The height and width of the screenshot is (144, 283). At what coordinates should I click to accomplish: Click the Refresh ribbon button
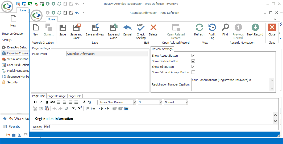pyautogui.click(x=199, y=30)
